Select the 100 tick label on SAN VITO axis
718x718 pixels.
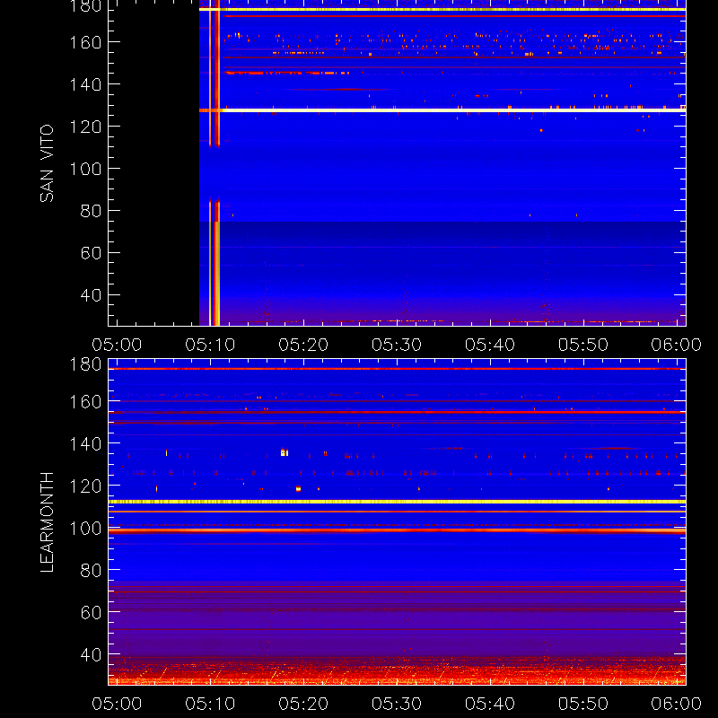tap(85, 169)
